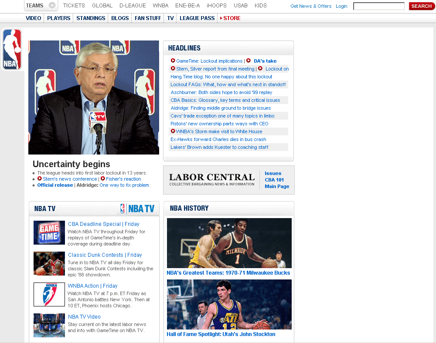This screenshot has height=343, width=436.
Task: Click video icon beside DA's take
Action: [249, 61]
